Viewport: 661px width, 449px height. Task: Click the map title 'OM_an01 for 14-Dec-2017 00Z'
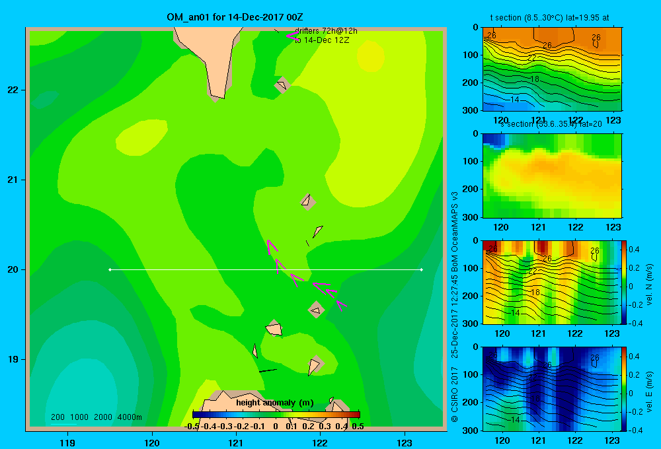[x=235, y=17]
